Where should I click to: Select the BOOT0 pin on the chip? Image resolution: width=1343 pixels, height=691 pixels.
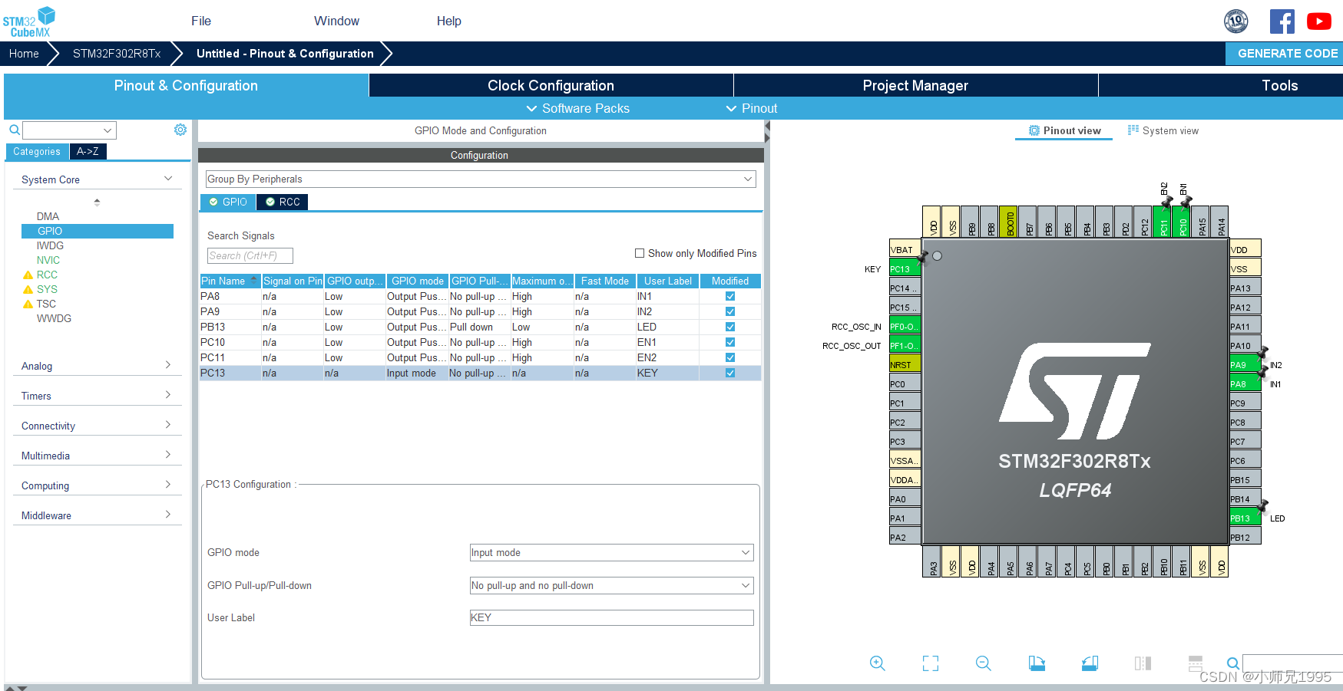[1010, 222]
